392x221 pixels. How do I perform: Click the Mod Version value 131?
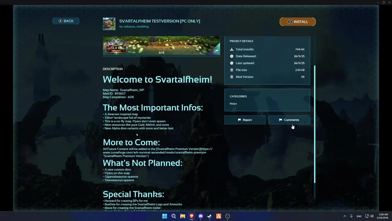pyautogui.click(x=303, y=77)
